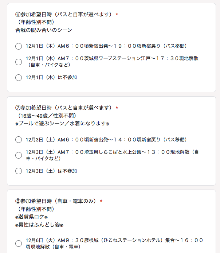Click the プールで遊ぶシーン／水着になります note
This screenshot has width=220, height=253.
click(62, 124)
